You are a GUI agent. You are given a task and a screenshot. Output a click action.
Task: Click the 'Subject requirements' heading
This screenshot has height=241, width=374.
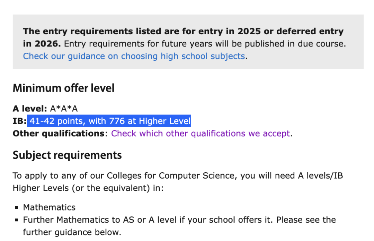67,155
